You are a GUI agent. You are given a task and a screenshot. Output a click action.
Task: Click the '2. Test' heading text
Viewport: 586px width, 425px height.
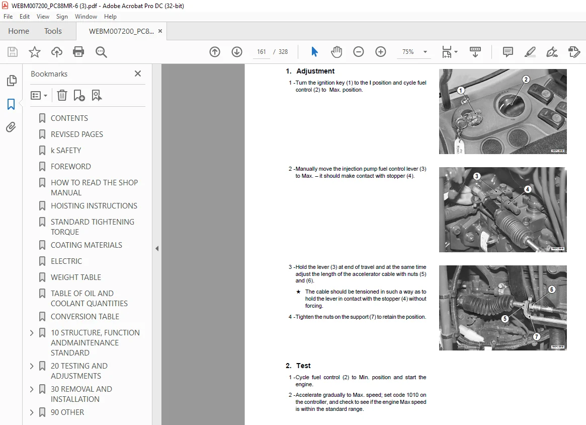tap(298, 366)
